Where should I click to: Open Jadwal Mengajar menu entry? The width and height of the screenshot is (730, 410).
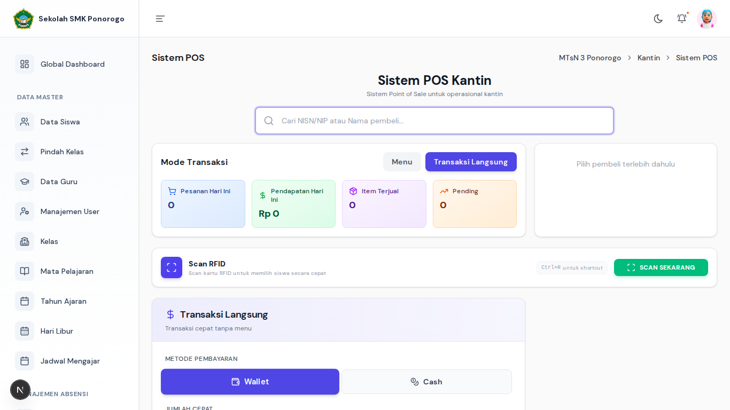pyautogui.click(x=69, y=361)
